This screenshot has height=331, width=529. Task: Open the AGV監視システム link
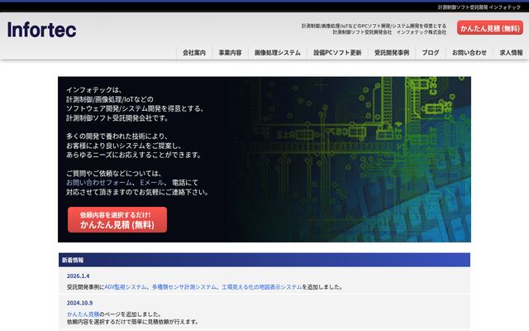coord(126,287)
